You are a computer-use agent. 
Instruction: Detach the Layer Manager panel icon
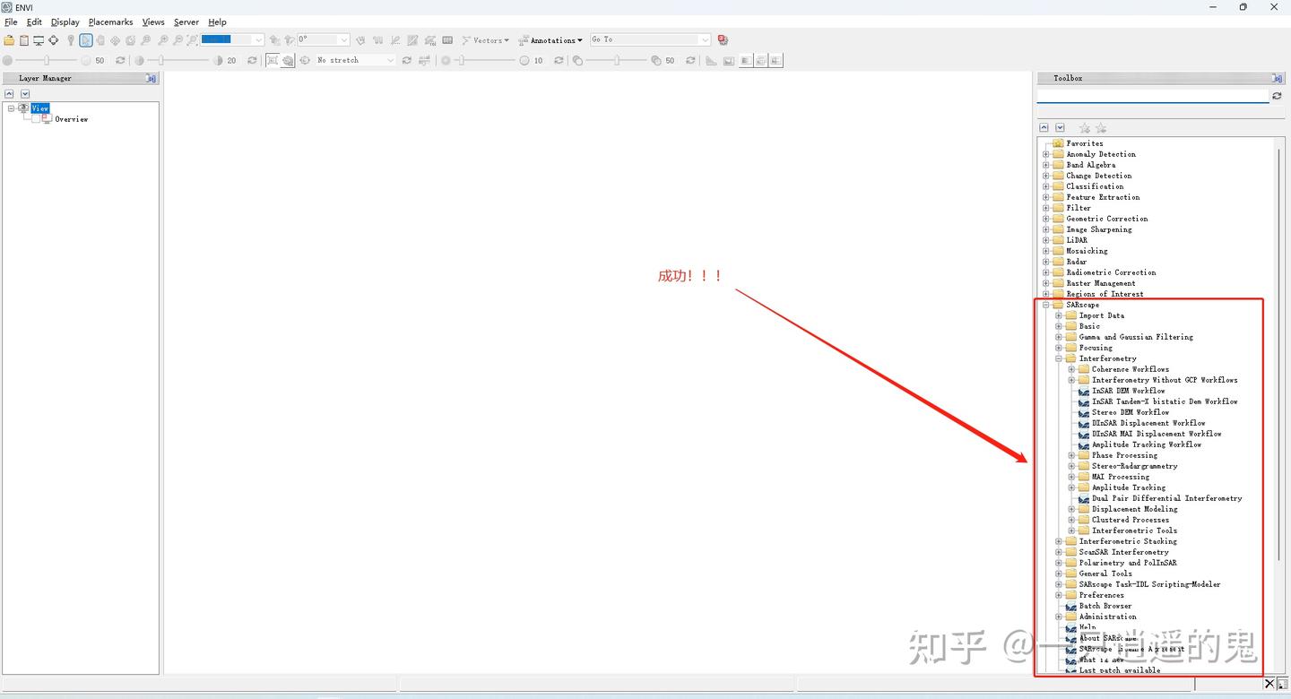[152, 78]
